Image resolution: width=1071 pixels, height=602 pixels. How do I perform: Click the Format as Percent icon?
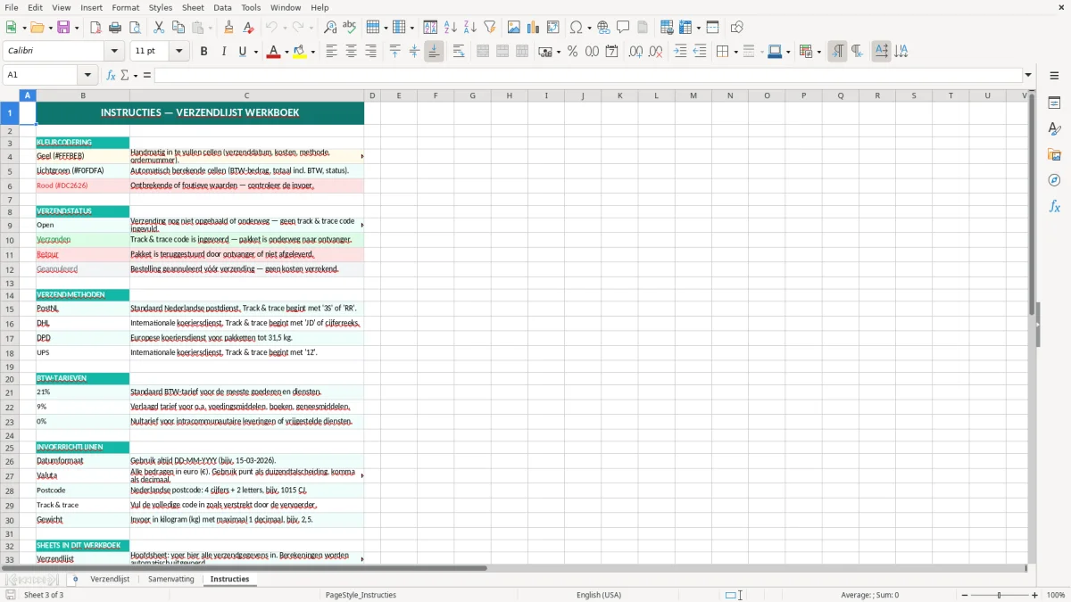pyautogui.click(x=572, y=52)
